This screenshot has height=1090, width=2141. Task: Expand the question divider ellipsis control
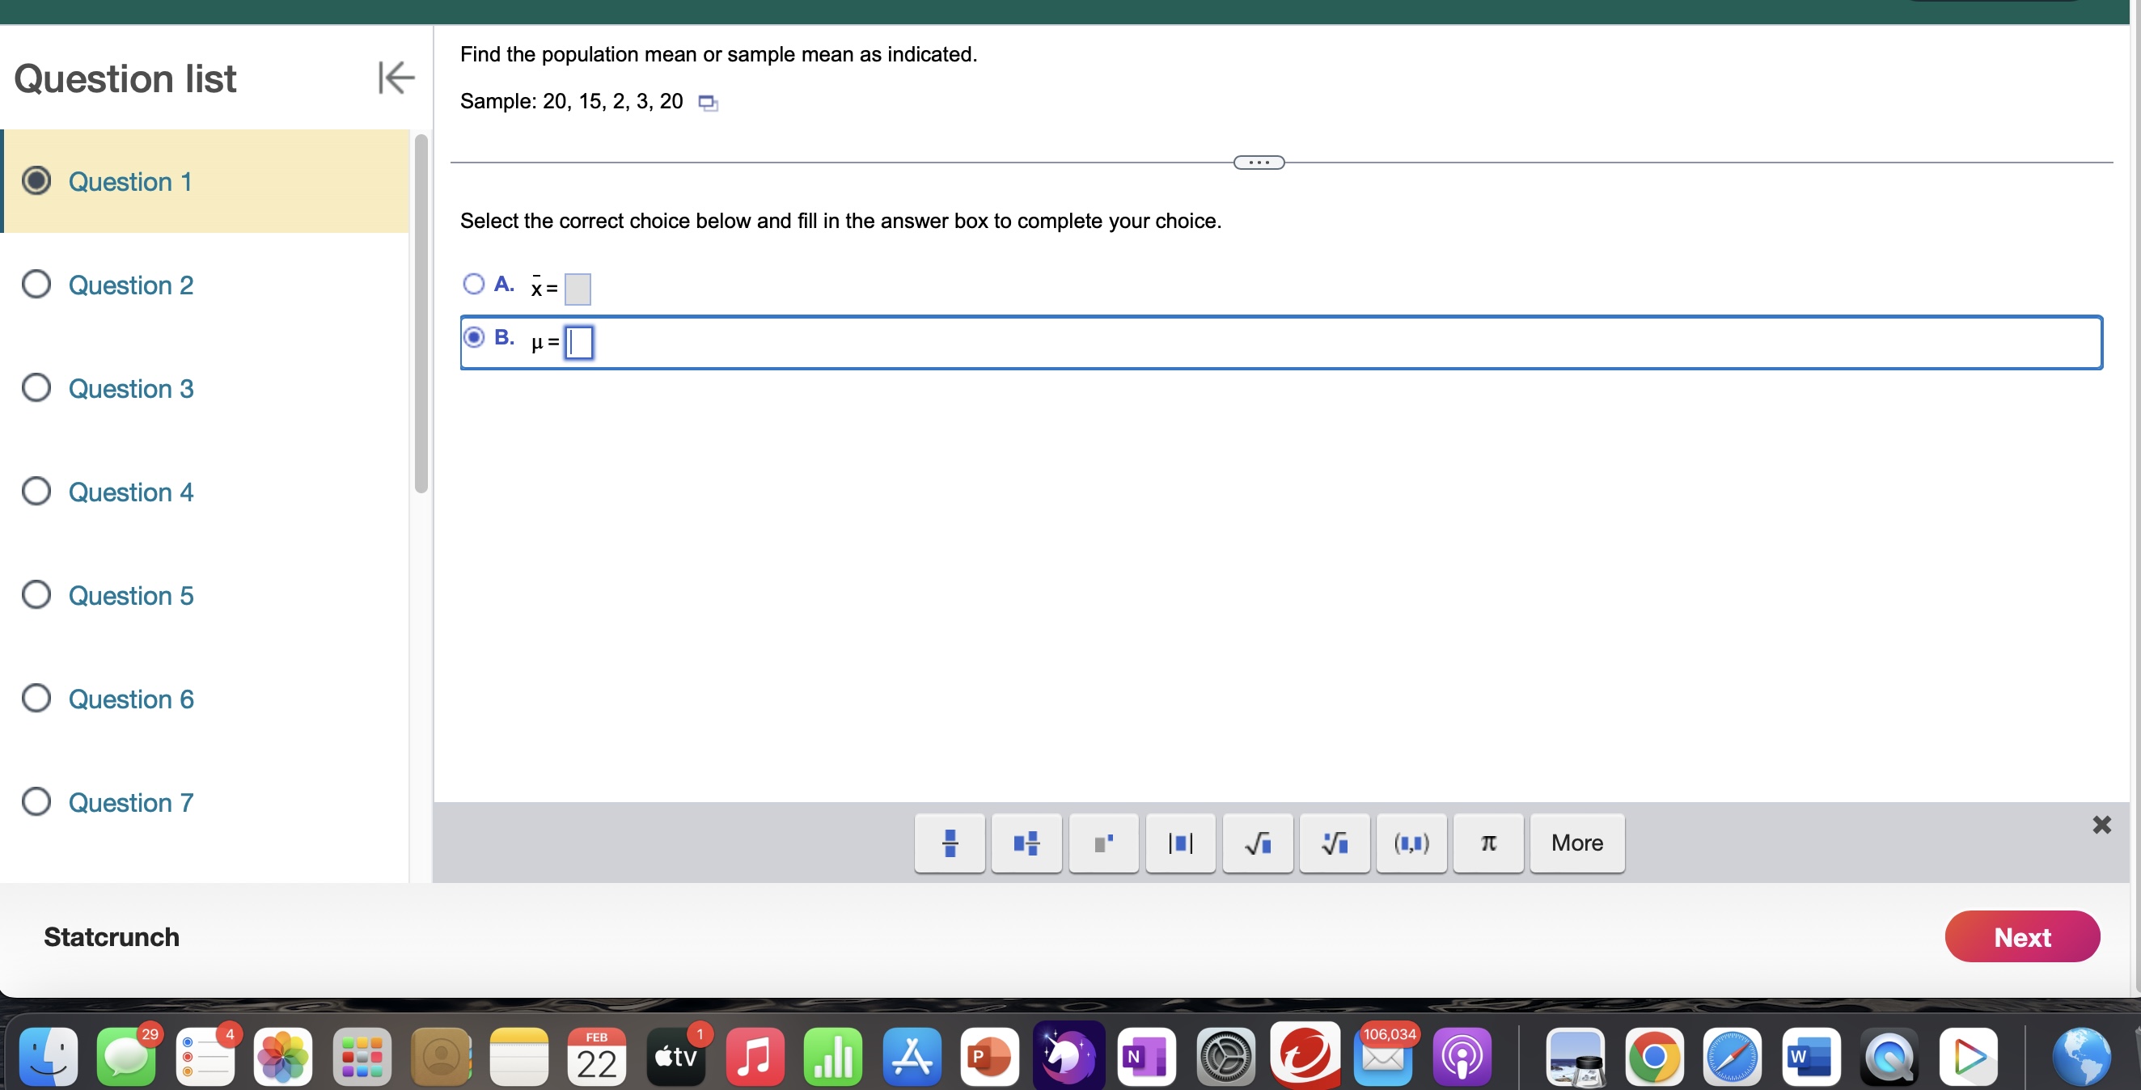pos(1259,162)
